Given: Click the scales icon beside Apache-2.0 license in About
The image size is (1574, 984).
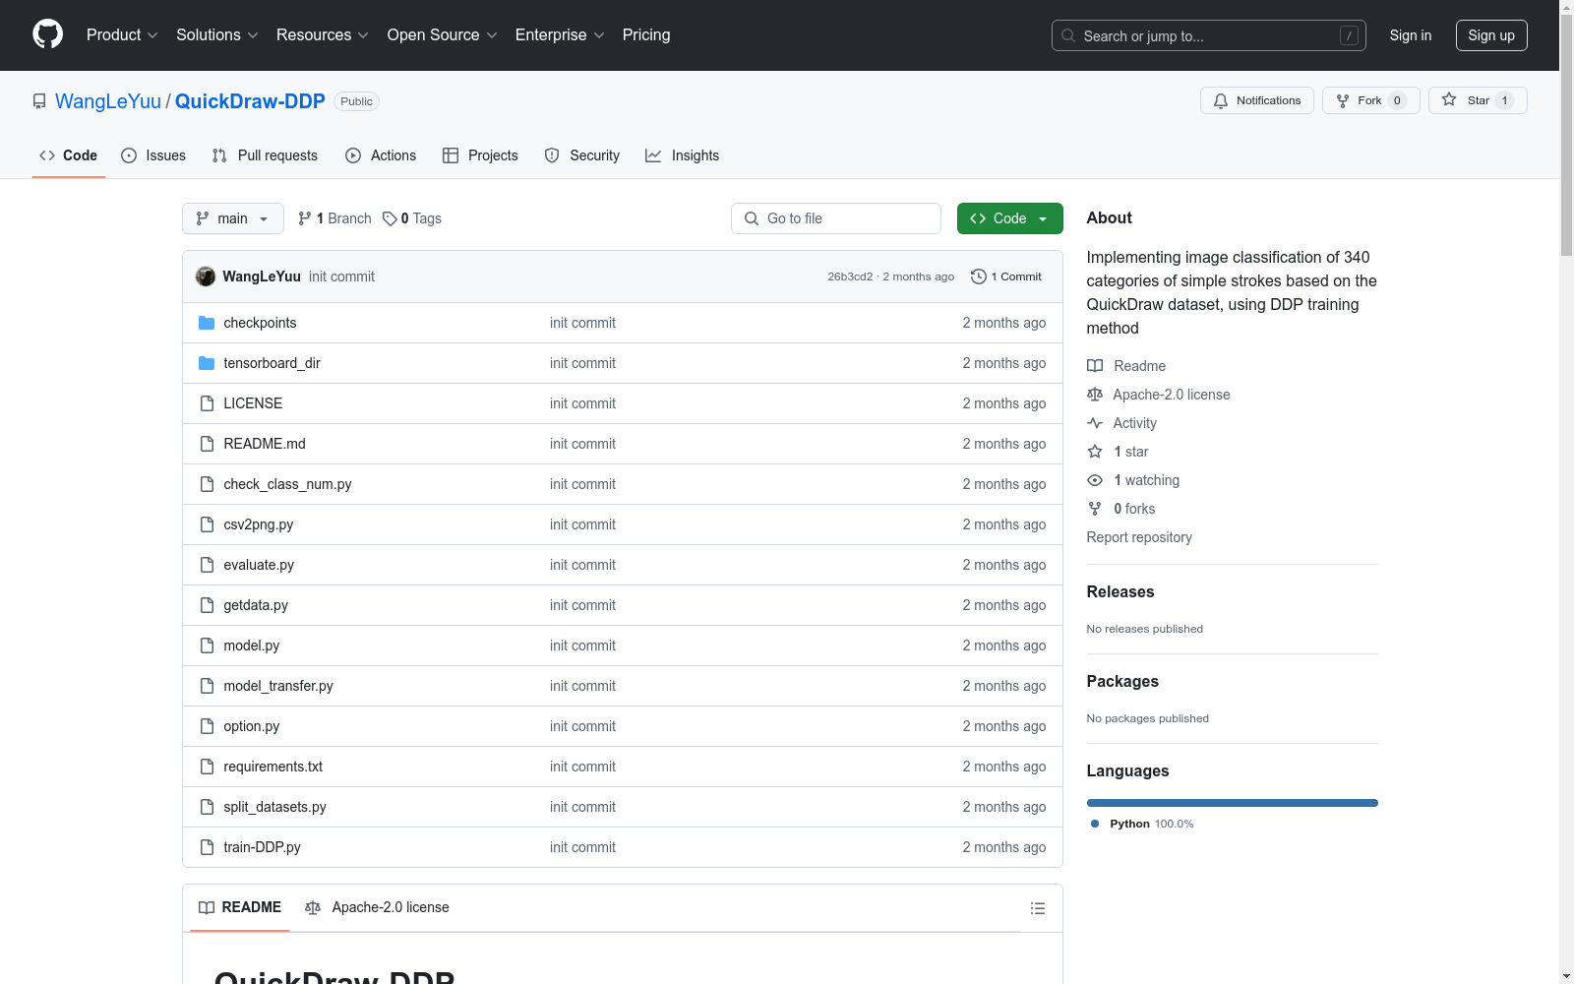Looking at the screenshot, I should click(1095, 395).
